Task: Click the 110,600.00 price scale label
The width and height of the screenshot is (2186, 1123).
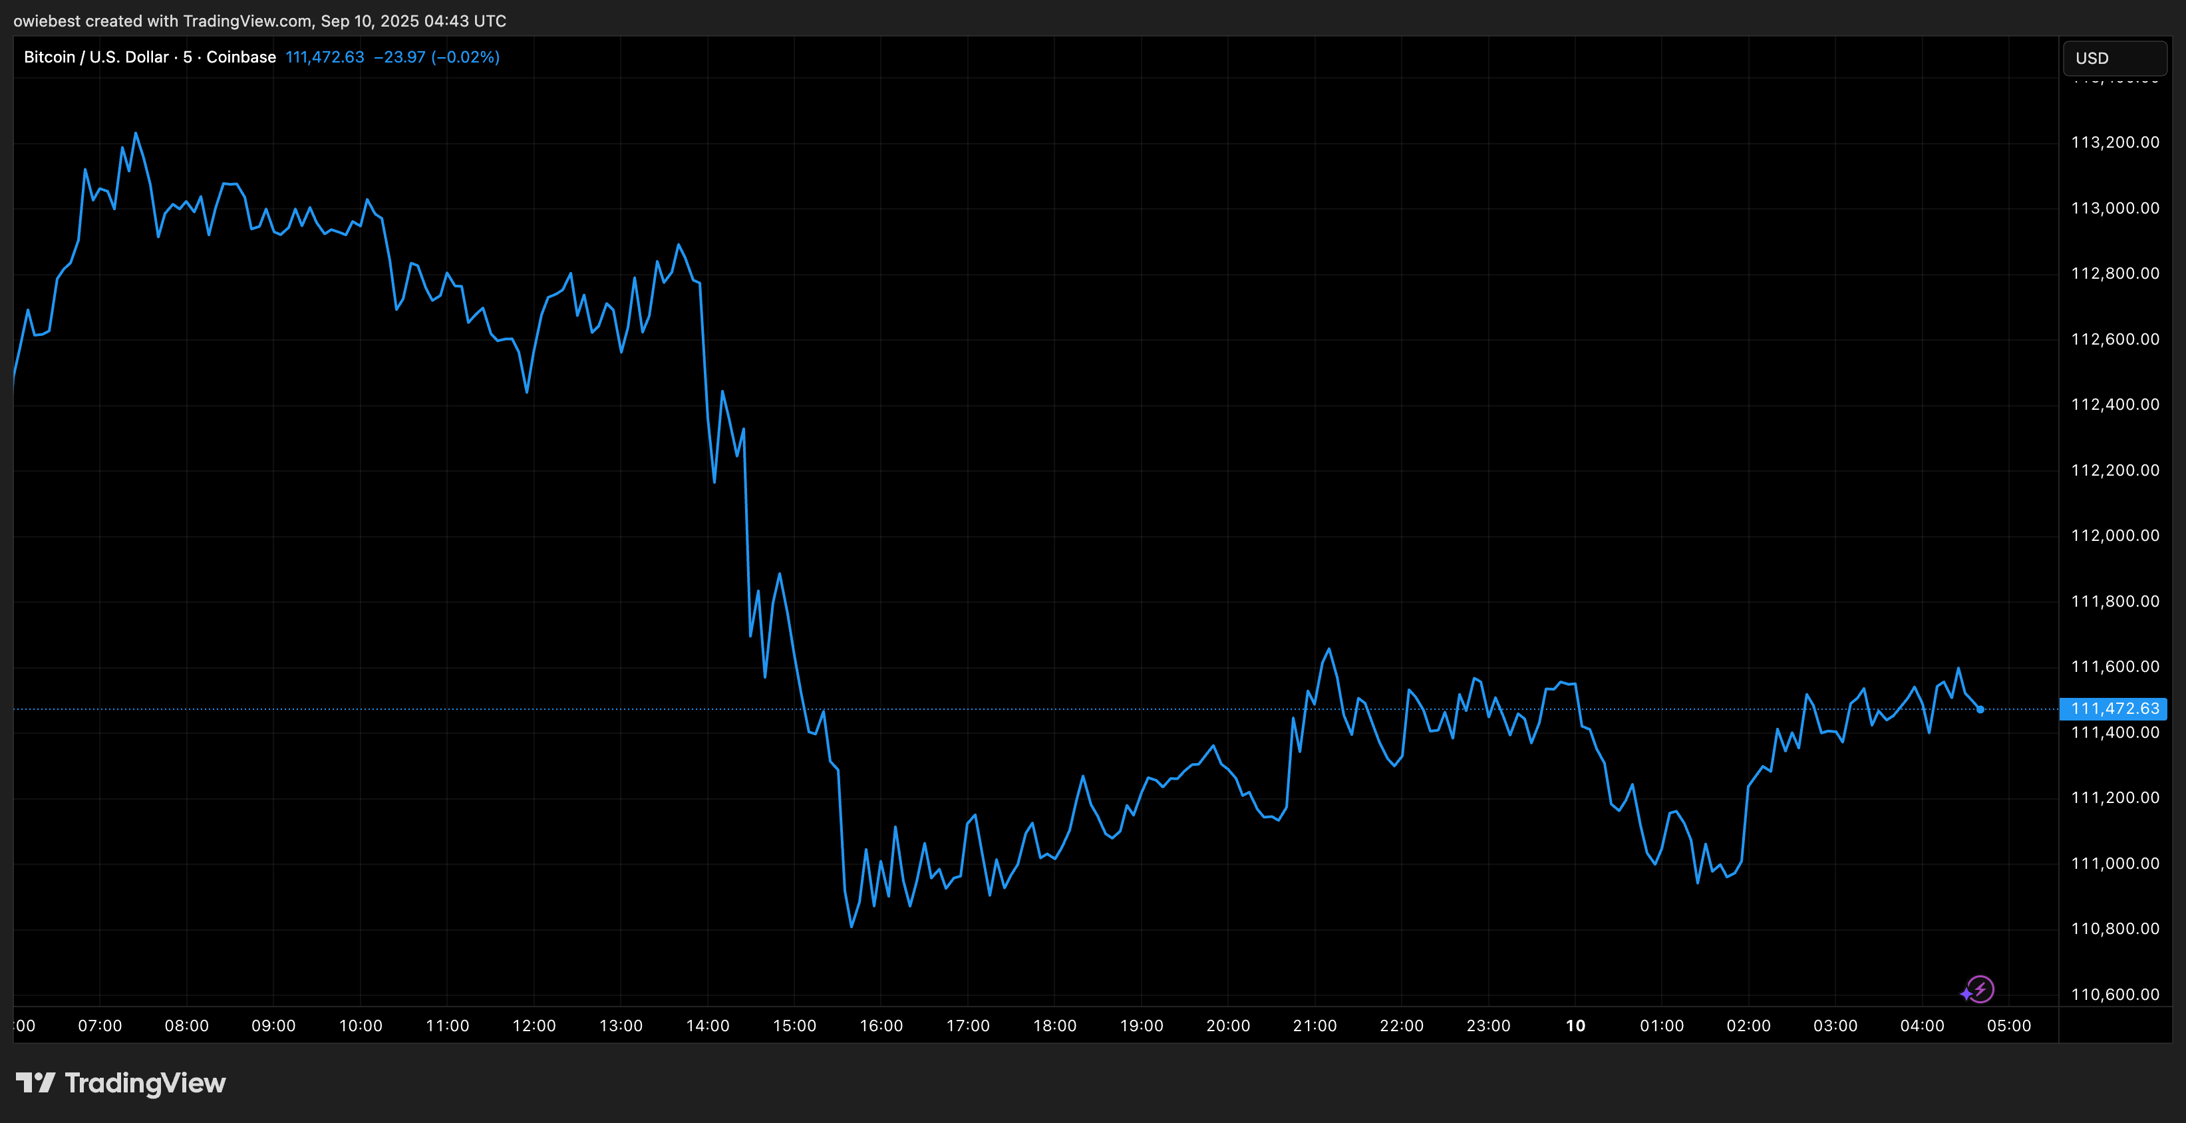Action: pos(2115,994)
